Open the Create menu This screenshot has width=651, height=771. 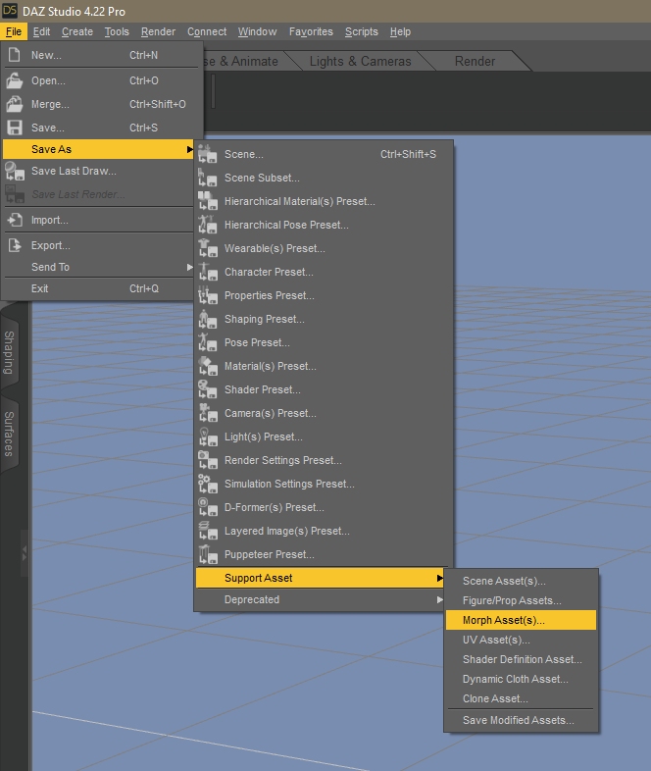[x=77, y=32]
